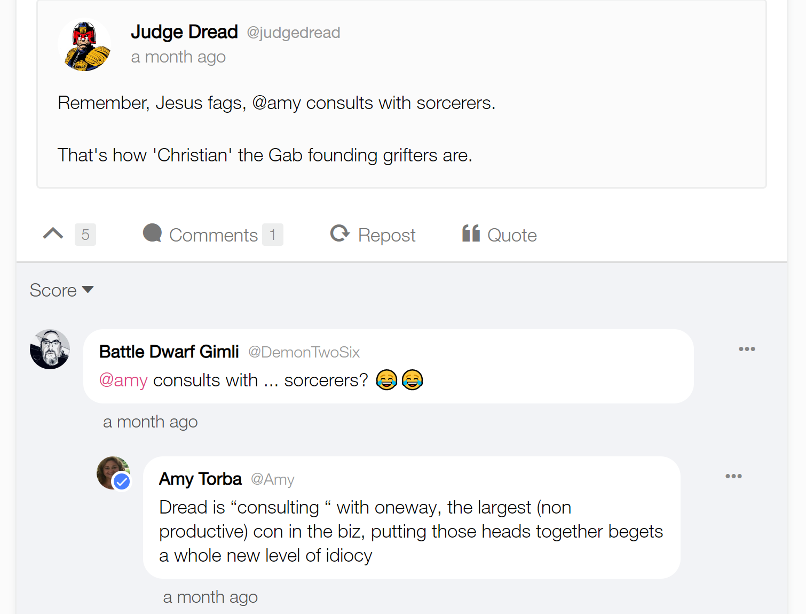Screen dimensions: 806x614
Task: Click the upvote count badge showing 5
Action: pos(85,235)
